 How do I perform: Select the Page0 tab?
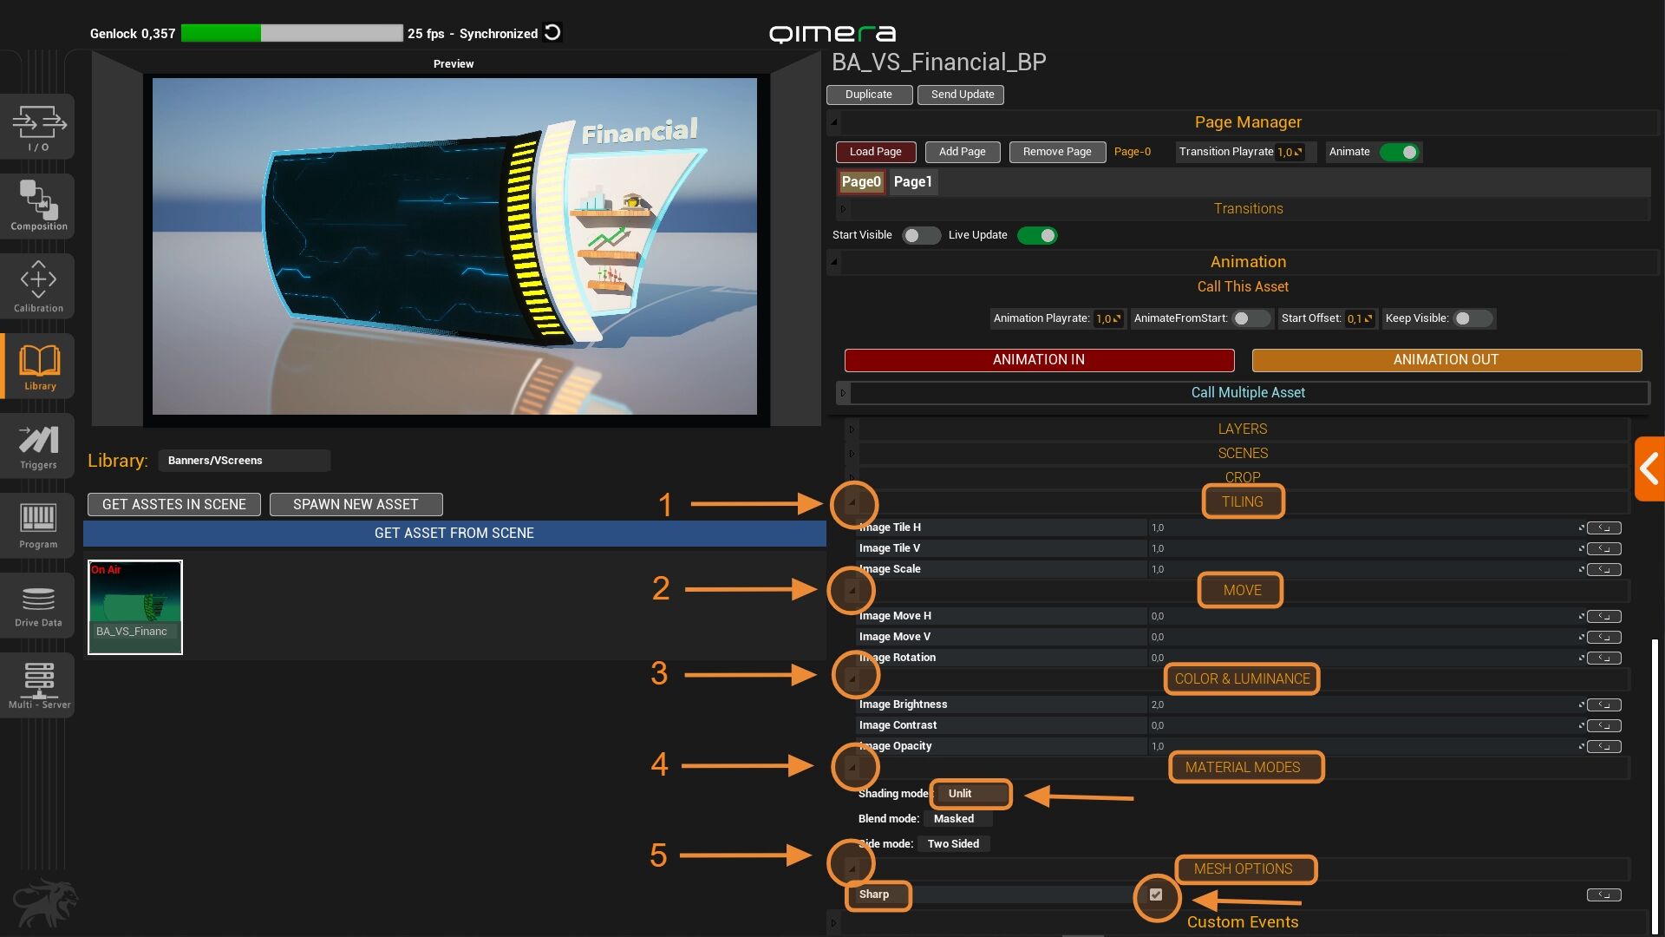[860, 181]
